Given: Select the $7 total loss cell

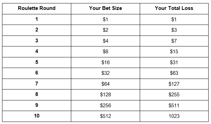Looking at the screenshot, I should [174, 41].
